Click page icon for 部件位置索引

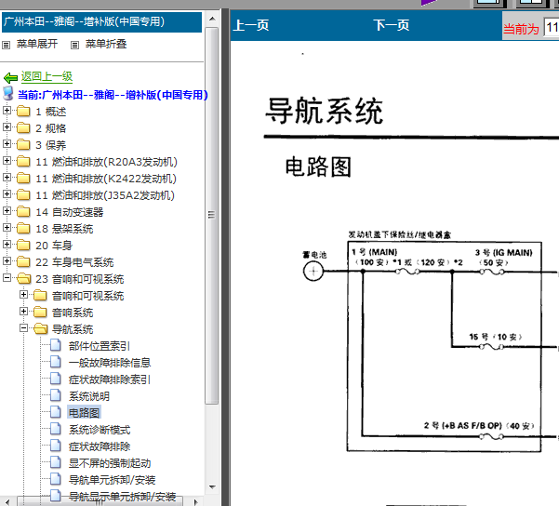click(56, 345)
